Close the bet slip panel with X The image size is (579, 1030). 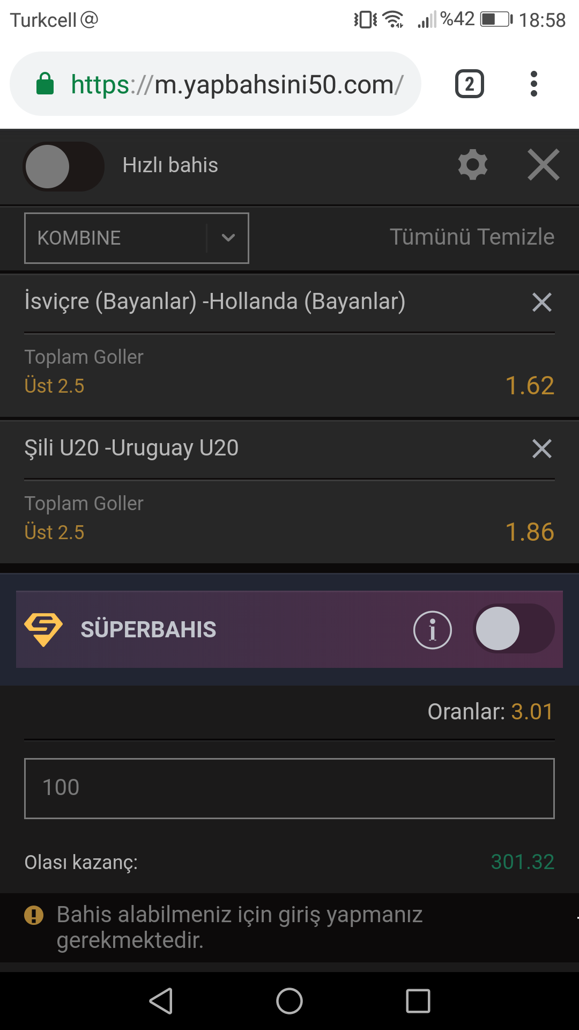coord(543,165)
